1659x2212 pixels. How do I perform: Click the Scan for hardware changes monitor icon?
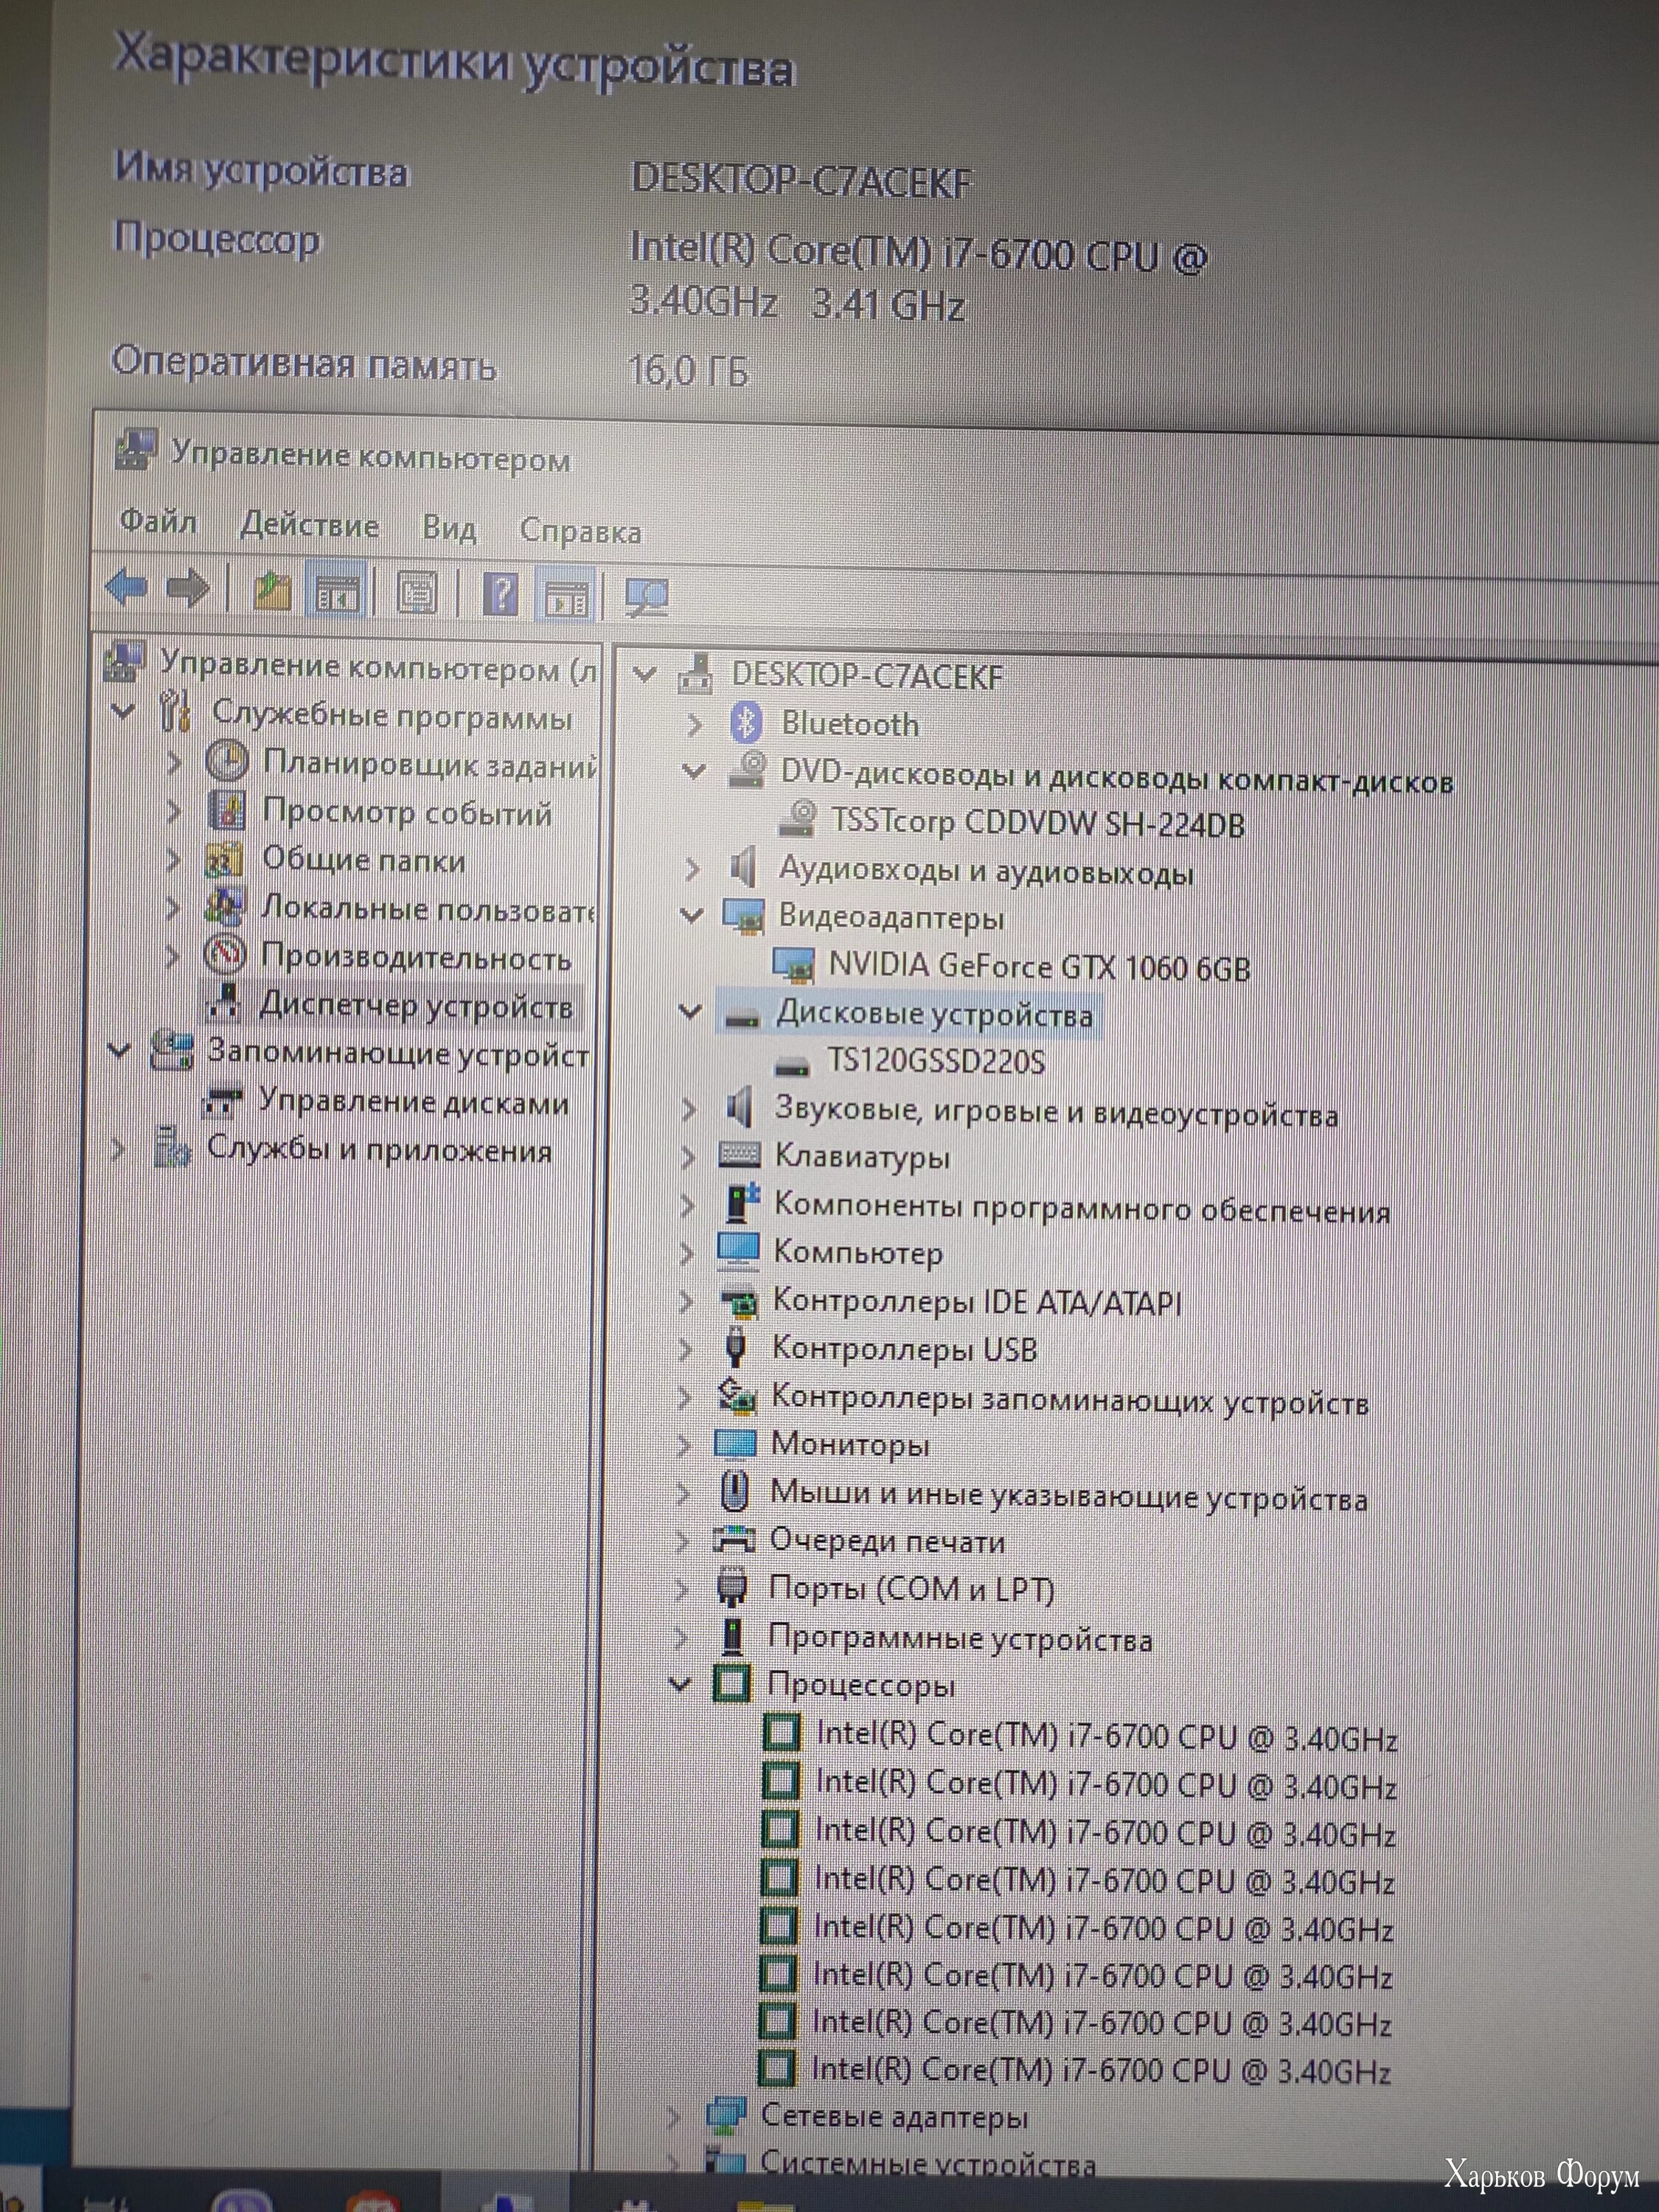[x=647, y=598]
